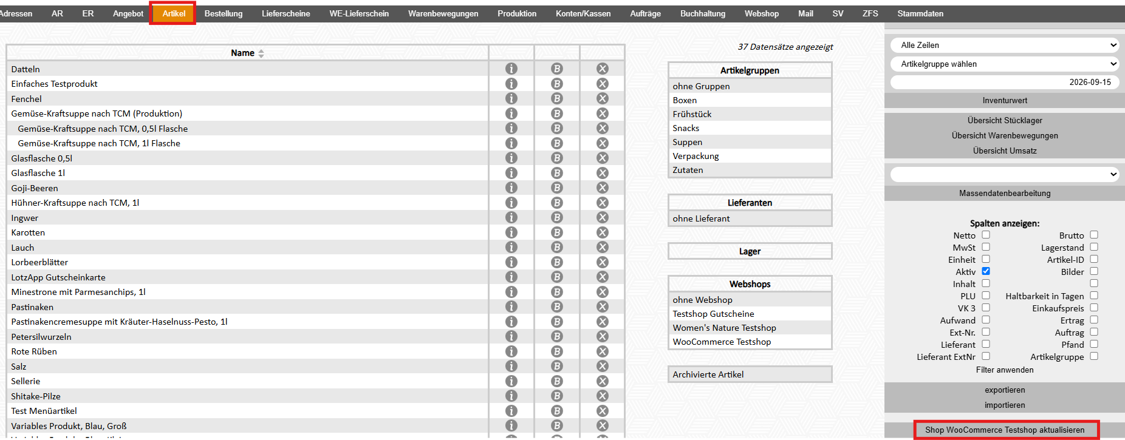Enable the Brutto column checkbox

(1094, 235)
